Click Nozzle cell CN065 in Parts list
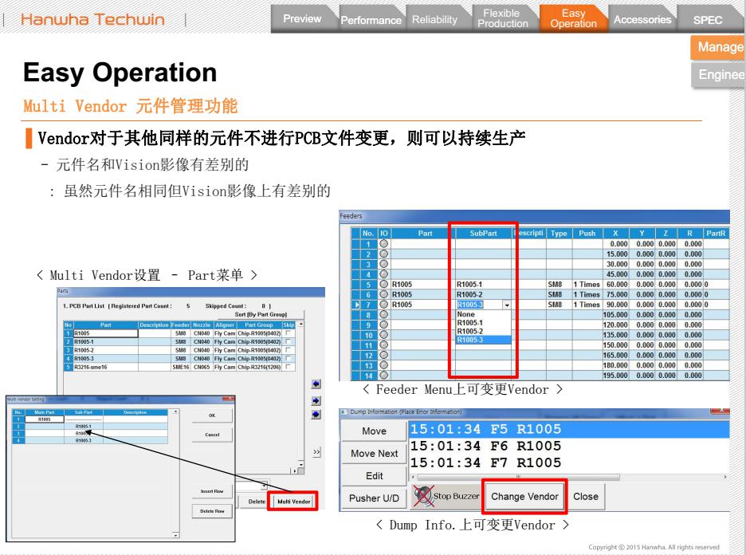Image resolution: width=746 pixels, height=555 pixels. tap(202, 367)
